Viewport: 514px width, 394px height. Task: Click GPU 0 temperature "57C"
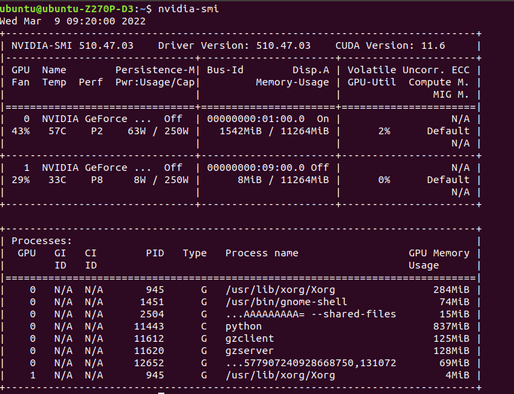(x=57, y=132)
